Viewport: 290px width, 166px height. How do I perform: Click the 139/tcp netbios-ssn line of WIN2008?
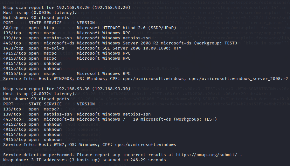(77, 38)
